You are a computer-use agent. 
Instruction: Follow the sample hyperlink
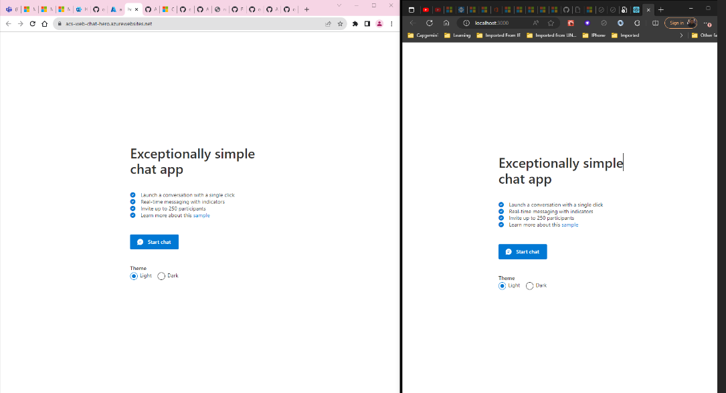click(201, 215)
